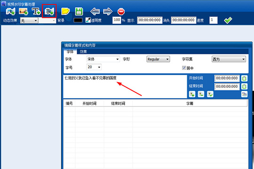Image resolution: width=254 pixels, height=169 pixels.
Task: Select the 字体 tab
Action: click(x=70, y=52)
